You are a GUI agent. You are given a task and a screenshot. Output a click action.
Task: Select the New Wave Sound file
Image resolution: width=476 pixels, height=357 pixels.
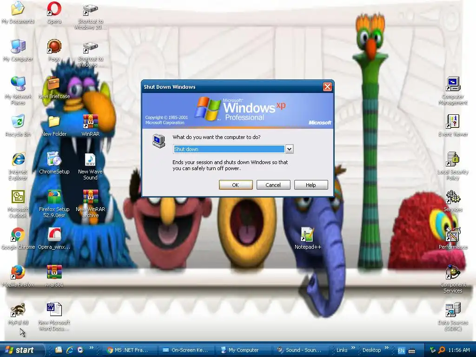pyautogui.click(x=91, y=166)
